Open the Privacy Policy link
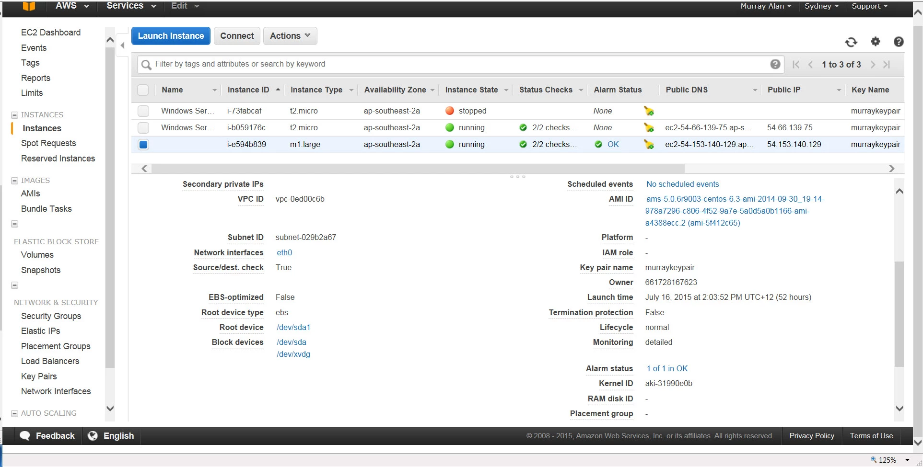 812,436
